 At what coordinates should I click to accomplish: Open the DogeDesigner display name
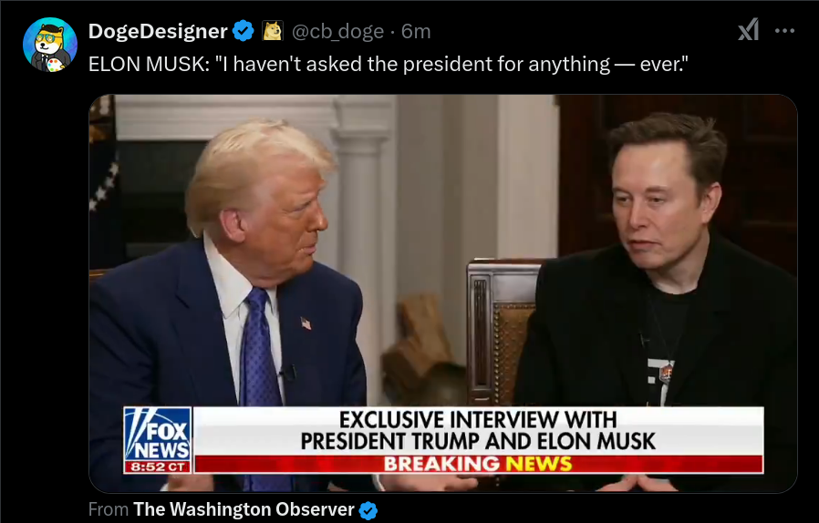(x=158, y=31)
